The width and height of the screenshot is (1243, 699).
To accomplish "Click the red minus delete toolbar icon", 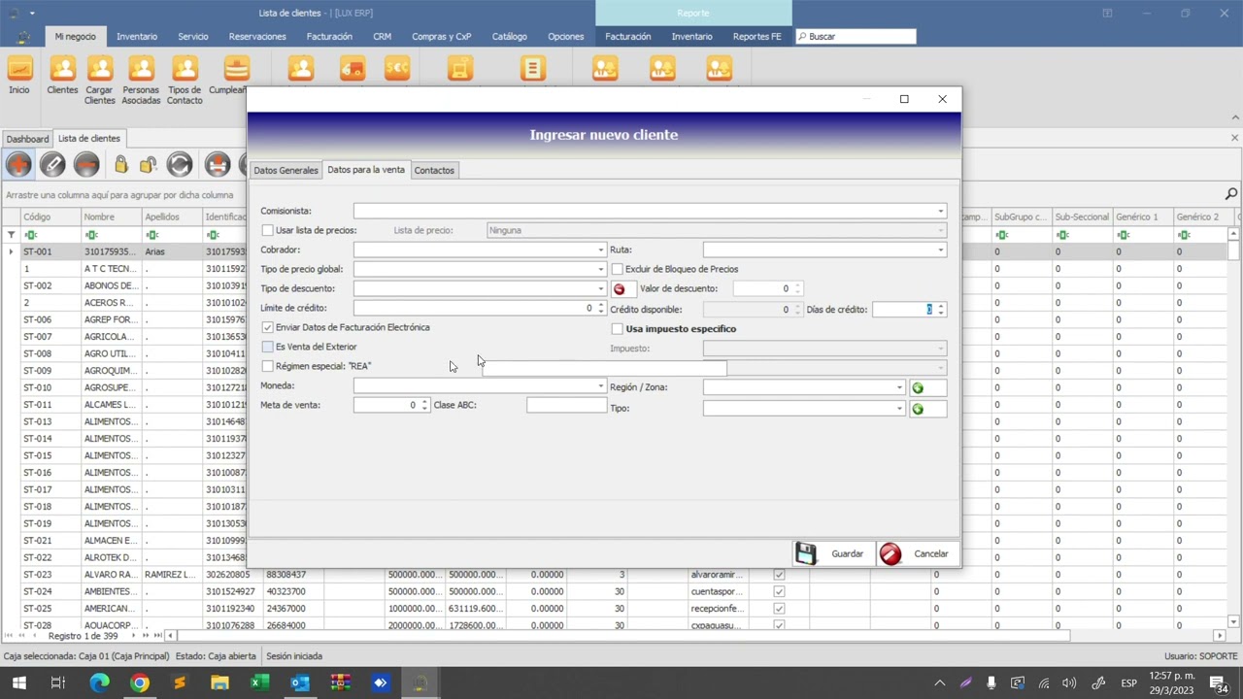I will pyautogui.click(x=86, y=165).
